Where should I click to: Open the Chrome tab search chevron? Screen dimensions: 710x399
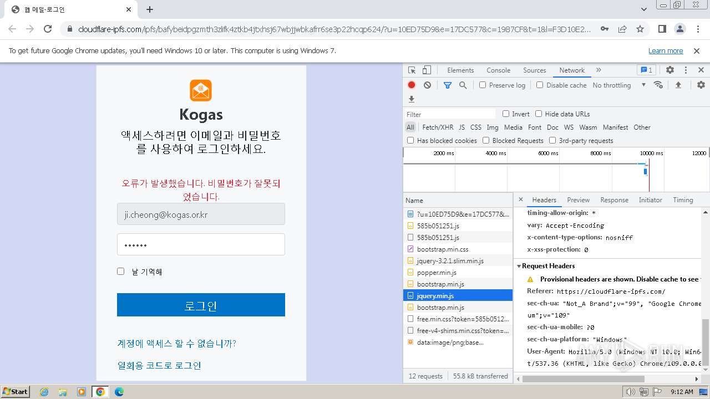pyautogui.click(x=643, y=9)
